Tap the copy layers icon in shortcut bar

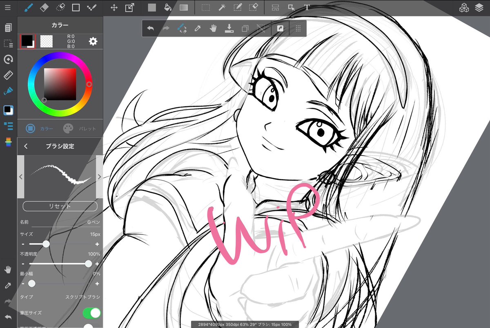click(x=245, y=29)
